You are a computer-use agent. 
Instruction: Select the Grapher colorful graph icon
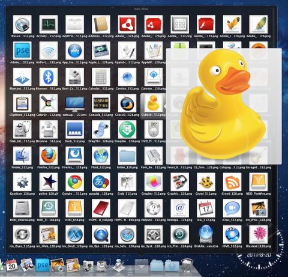(154, 182)
